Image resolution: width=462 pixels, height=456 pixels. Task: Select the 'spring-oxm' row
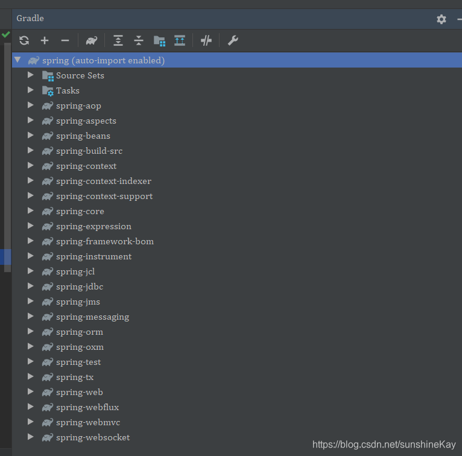click(237, 347)
